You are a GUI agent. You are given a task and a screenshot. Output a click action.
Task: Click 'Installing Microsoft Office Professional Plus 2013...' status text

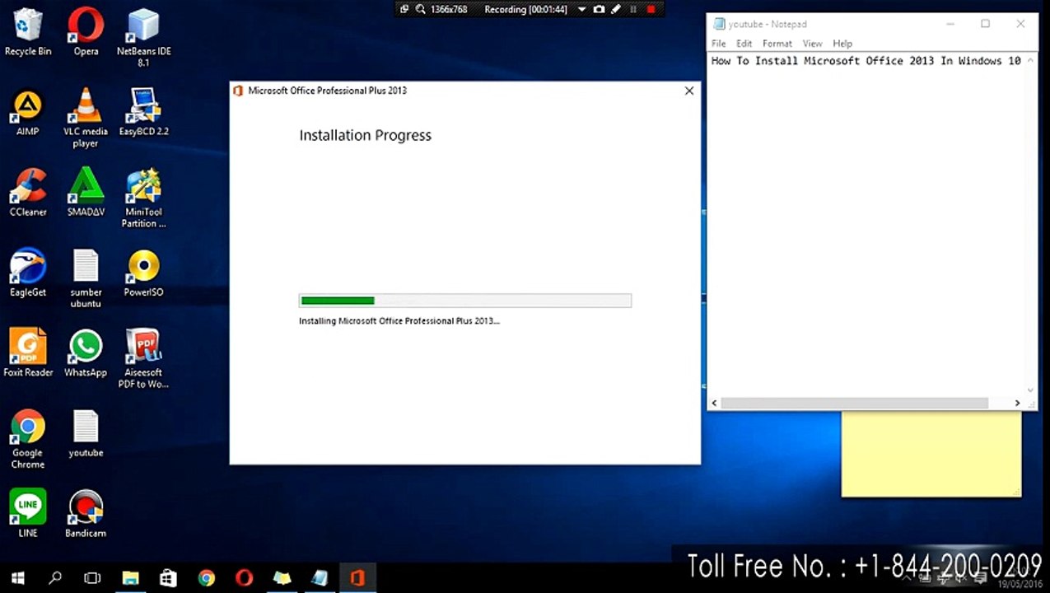[399, 321]
